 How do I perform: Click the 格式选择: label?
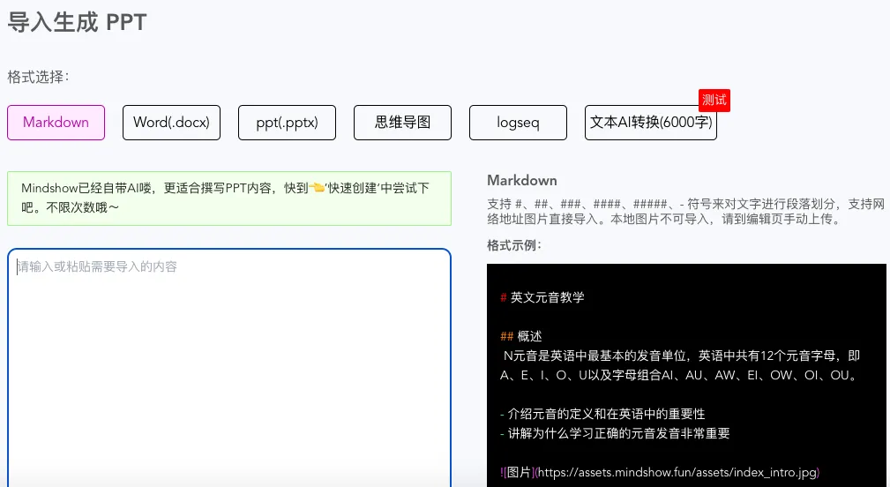pyautogui.click(x=38, y=77)
